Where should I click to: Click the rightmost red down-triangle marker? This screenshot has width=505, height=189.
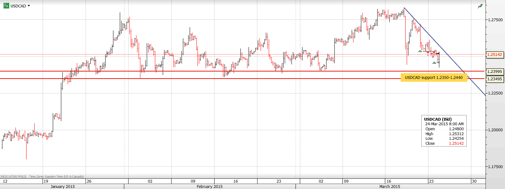tap(434, 52)
